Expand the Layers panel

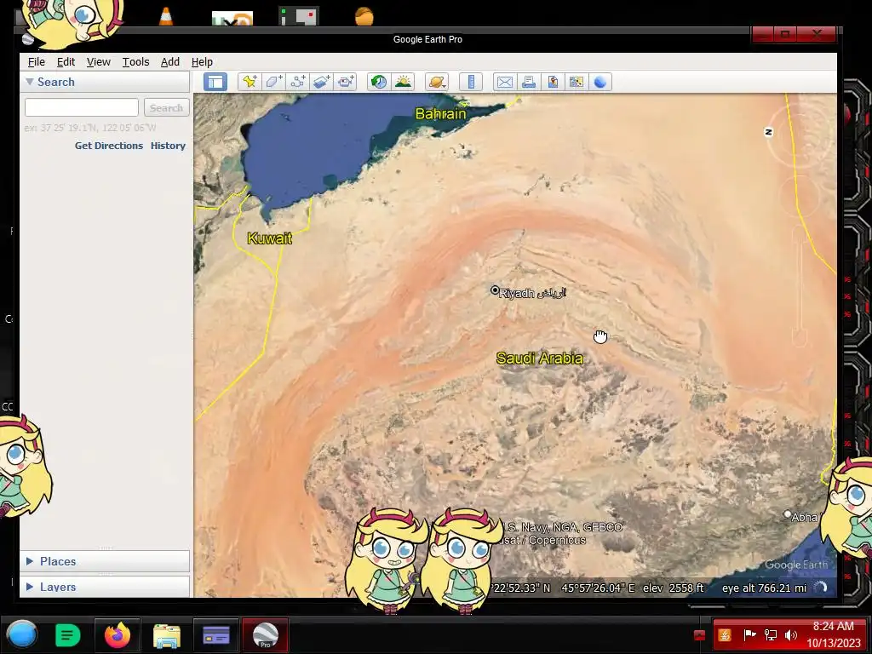(x=30, y=587)
